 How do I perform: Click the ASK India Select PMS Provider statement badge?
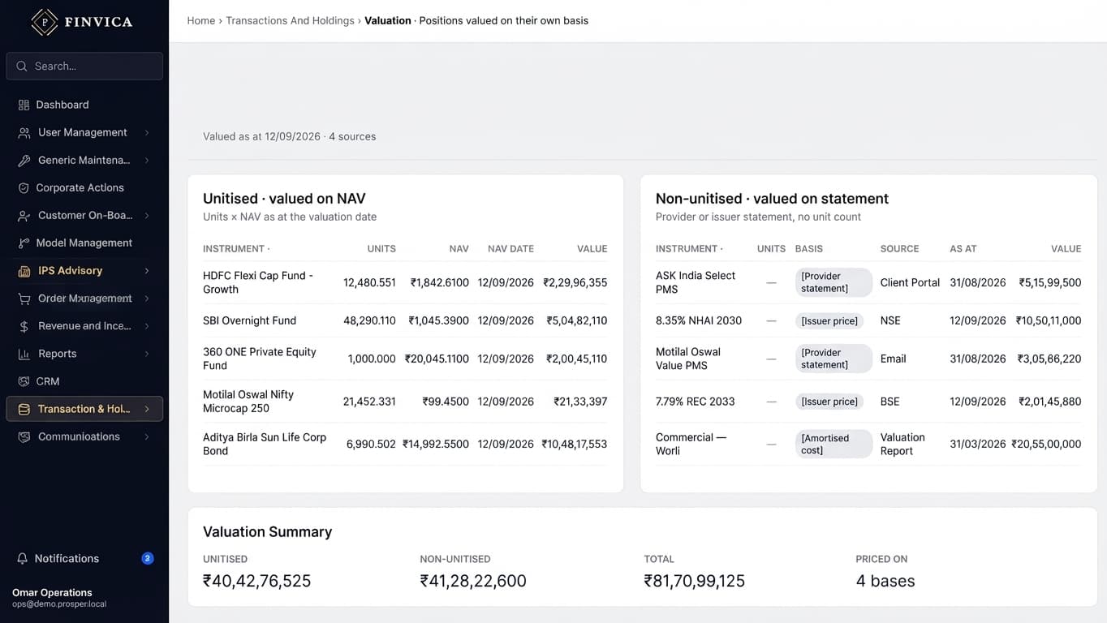tap(833, 282)
